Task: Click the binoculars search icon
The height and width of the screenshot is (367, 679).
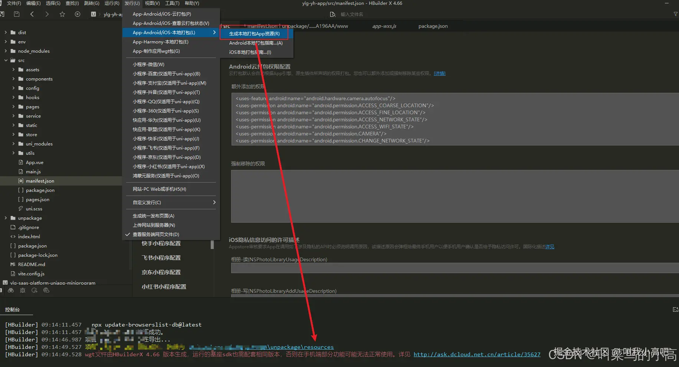Action: click(x=11, y=291)
